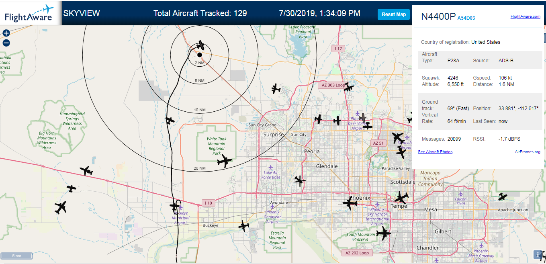
Task: Select the aircraft on the track near 10 NM ring
Action: 170,120
